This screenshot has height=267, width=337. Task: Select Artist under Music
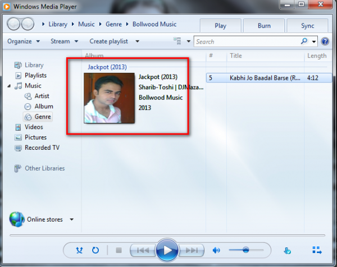pyautogui.click(x=37, y=96)
